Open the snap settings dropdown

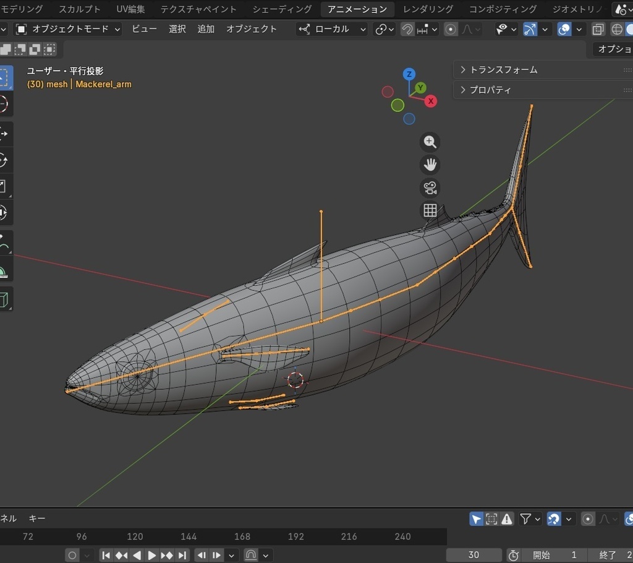click(427, 29)
